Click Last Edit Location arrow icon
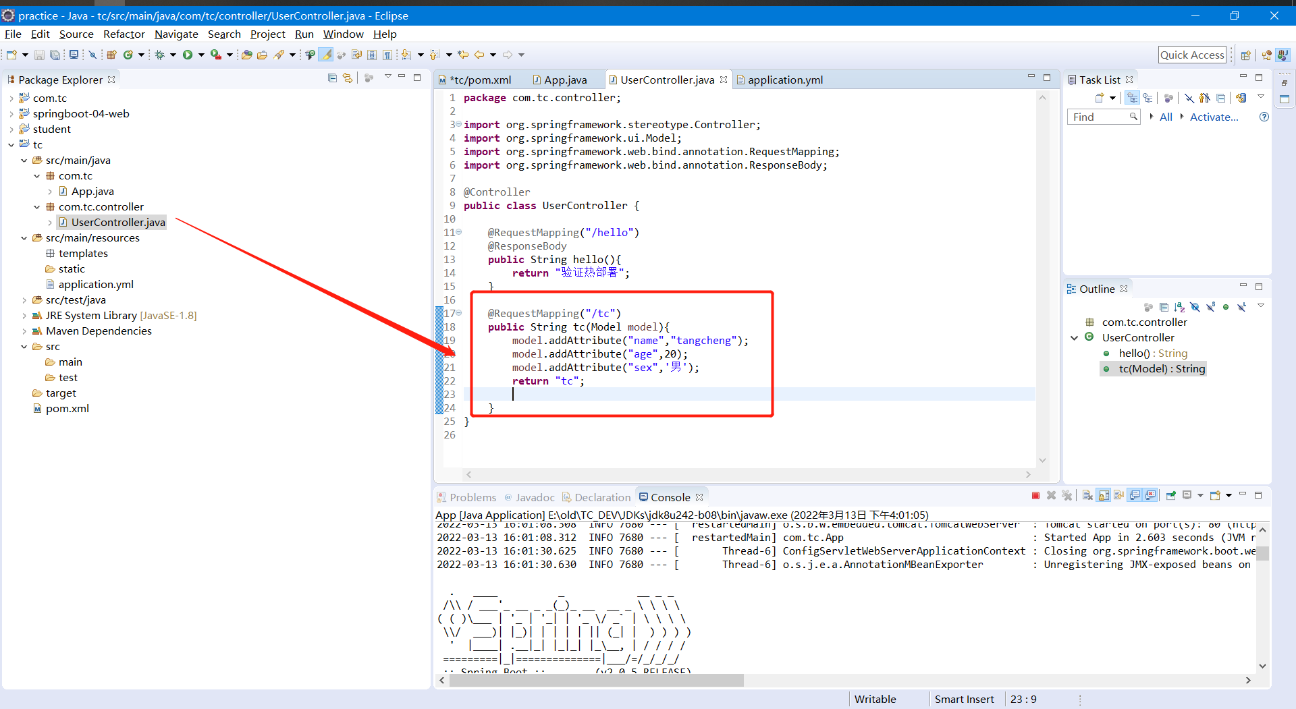 point(463,55)
